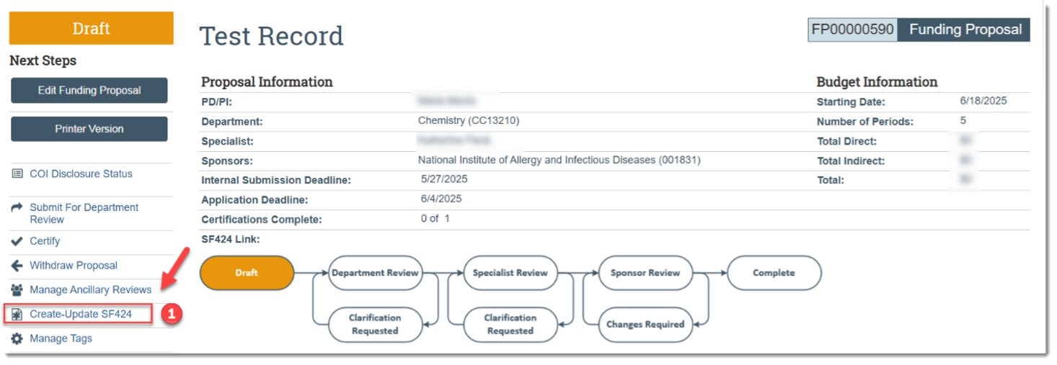
Task: Click the Submit For Department Review arrow icon
Action: (17, 207)
